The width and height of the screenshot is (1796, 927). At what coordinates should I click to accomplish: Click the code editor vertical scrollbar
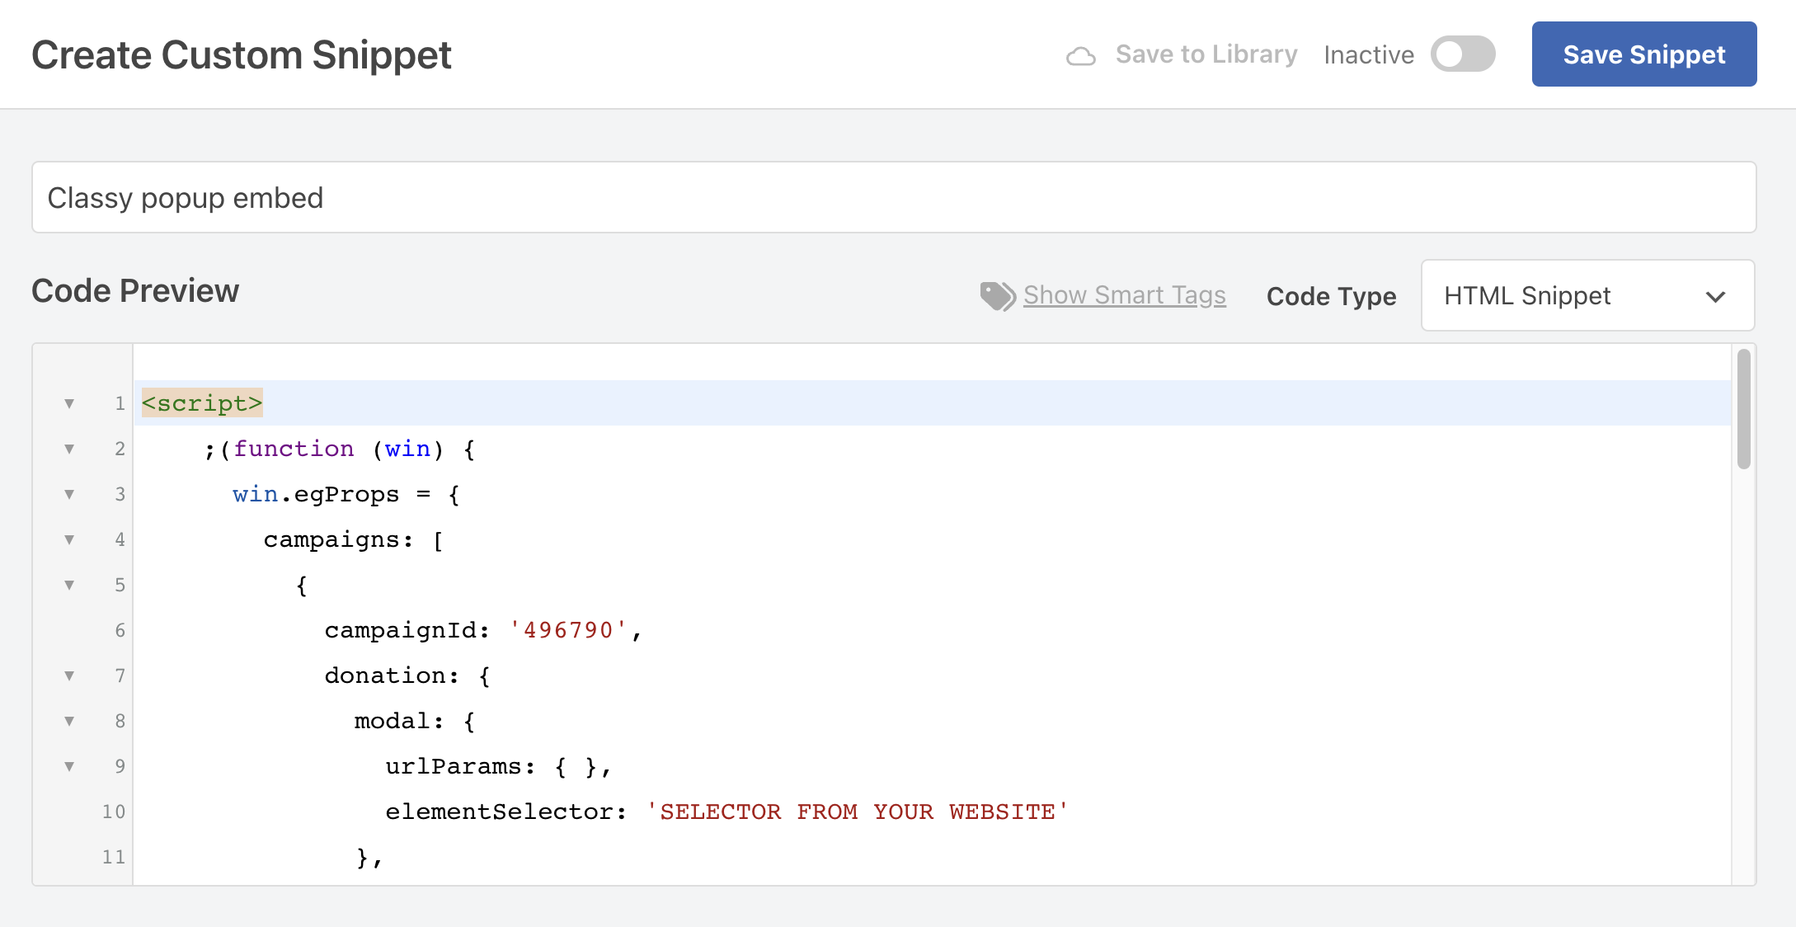(1743, 410)
